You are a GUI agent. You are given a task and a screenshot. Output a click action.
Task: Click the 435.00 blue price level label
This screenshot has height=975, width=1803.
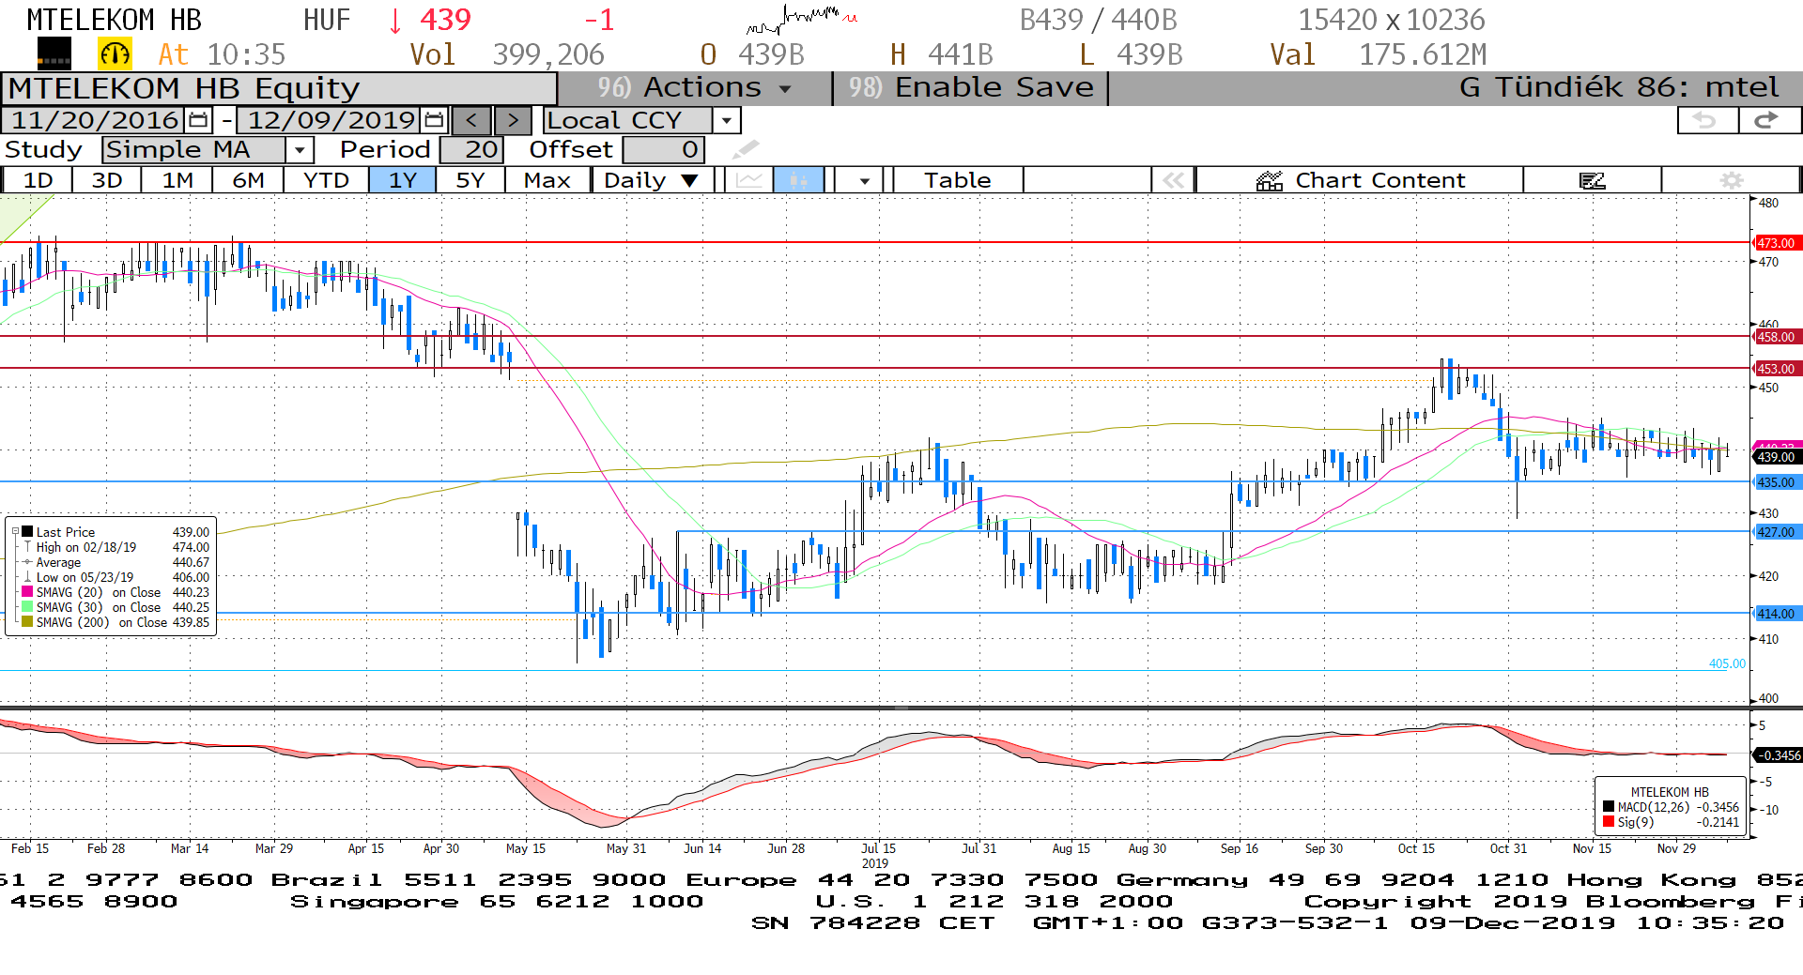1778,482
